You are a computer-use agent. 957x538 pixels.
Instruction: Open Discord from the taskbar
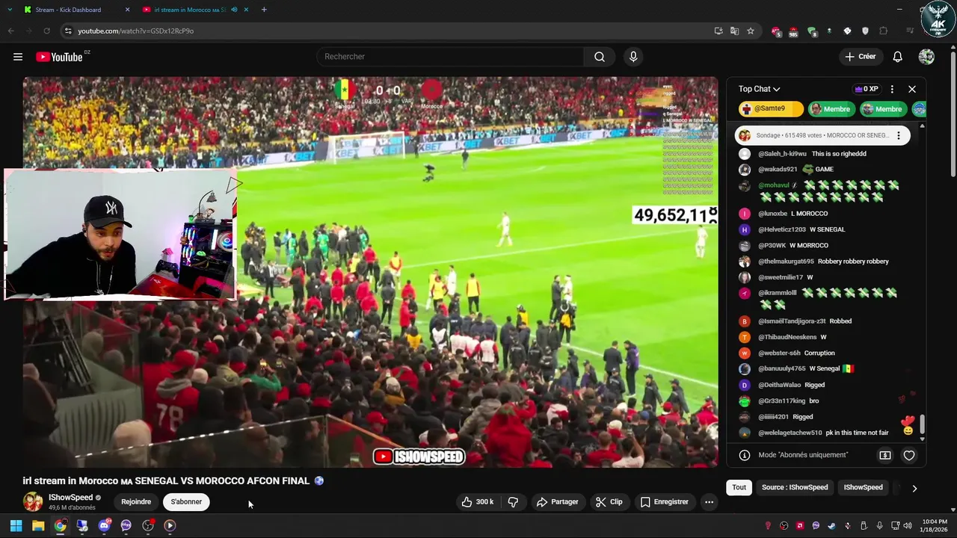104,526
